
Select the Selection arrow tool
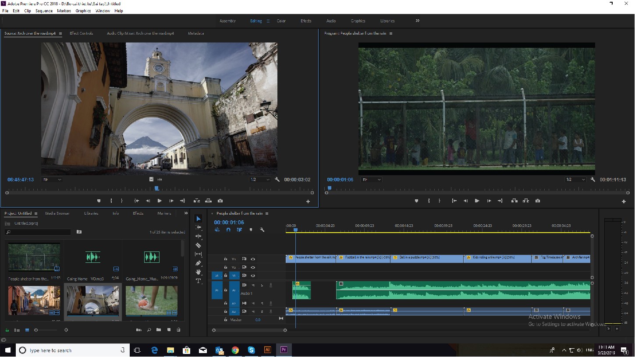[x=198, y=219]
